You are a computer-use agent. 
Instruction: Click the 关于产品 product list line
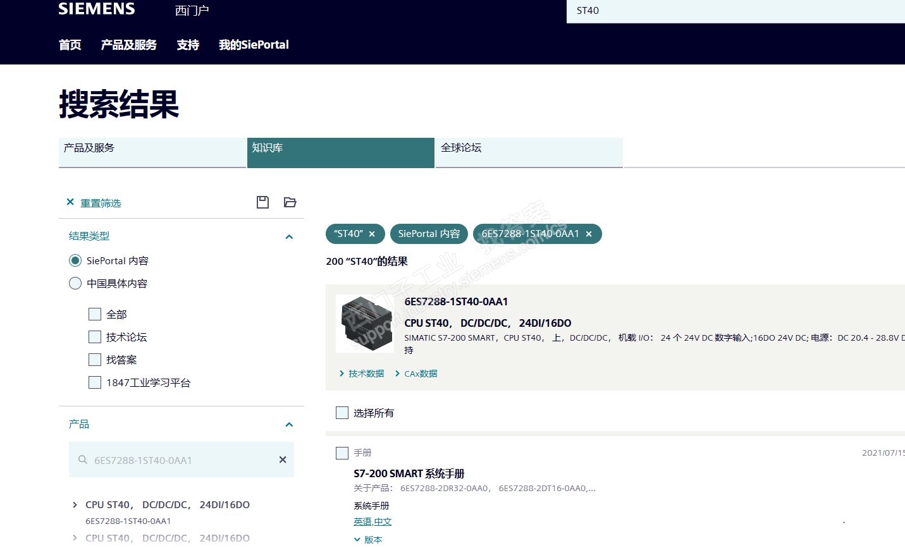[x=474, y=488]
